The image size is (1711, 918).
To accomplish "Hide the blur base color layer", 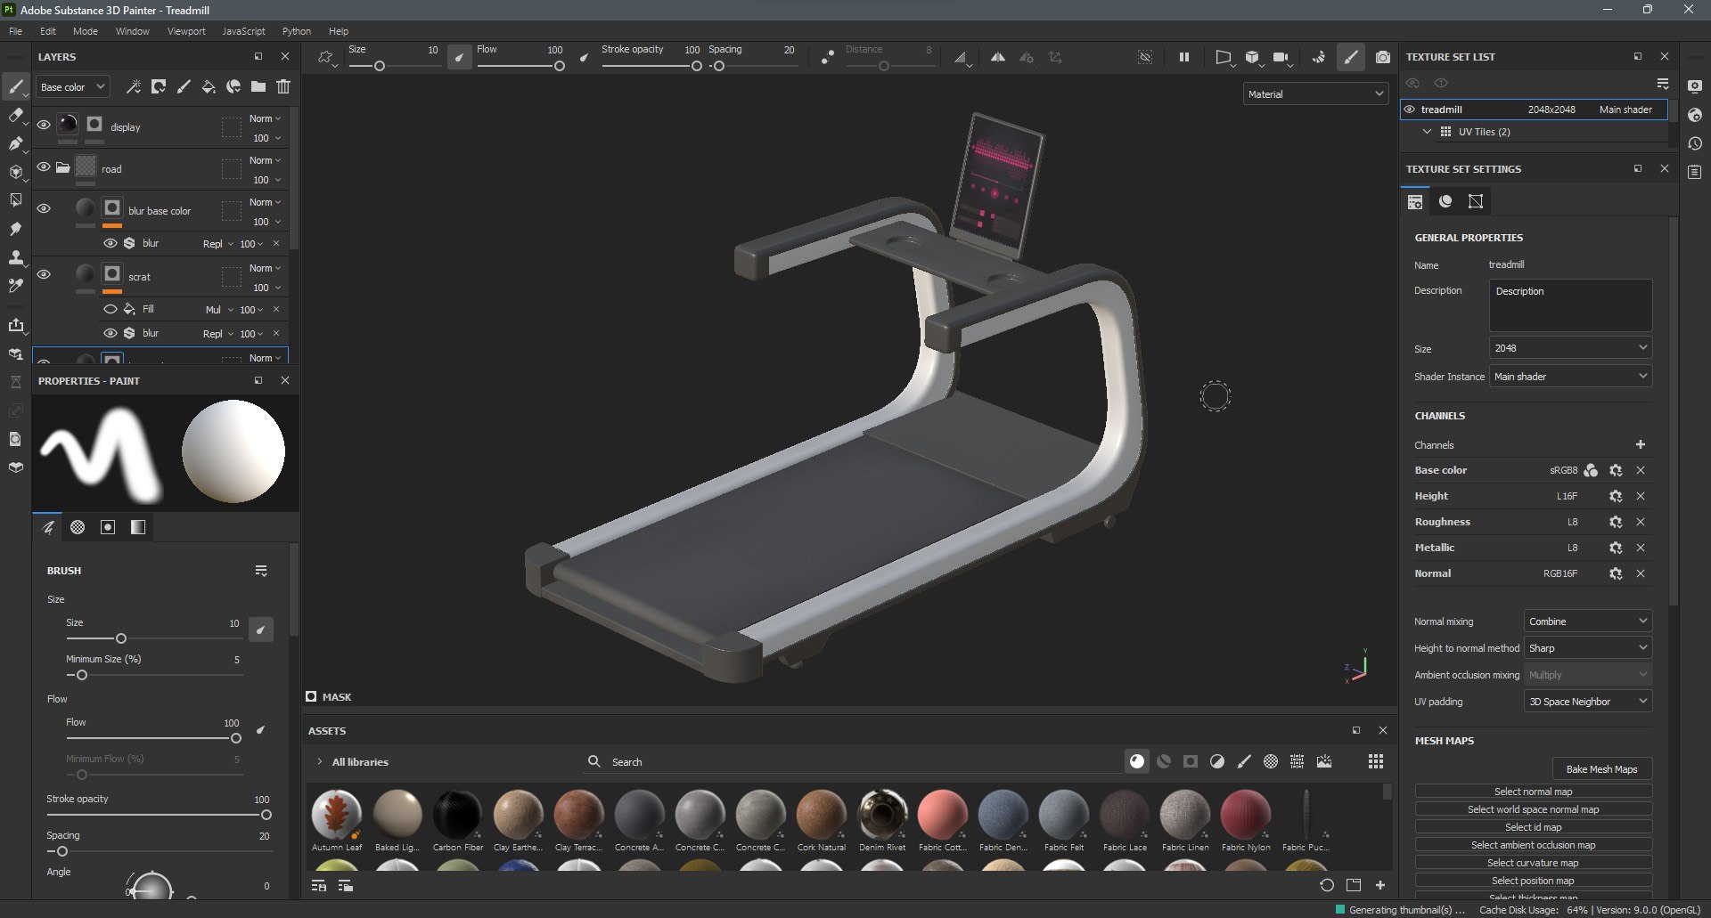I will (44, 208).
